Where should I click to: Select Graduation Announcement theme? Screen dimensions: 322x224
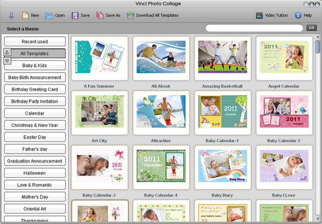pyautogui.click(x=35, y=161)
